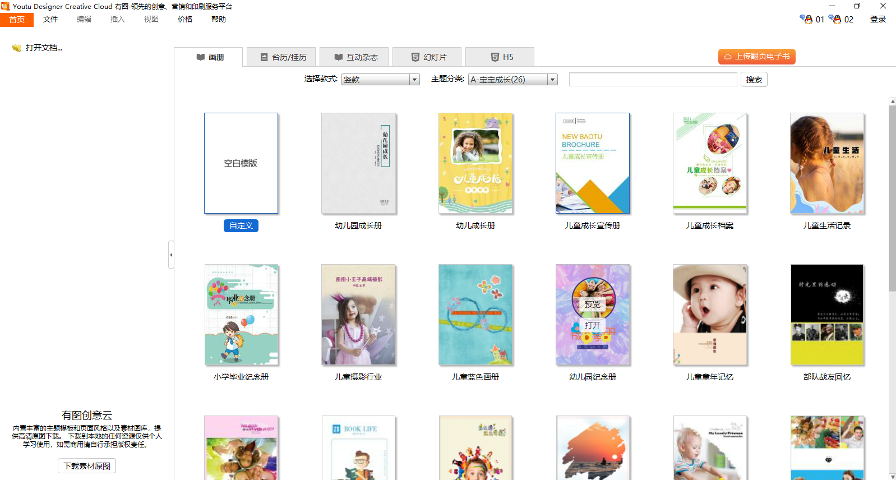The height and width of the screenshot is (480, 896).
Task: Click the 02 QQ support icon
Action: tap(835, 19)
